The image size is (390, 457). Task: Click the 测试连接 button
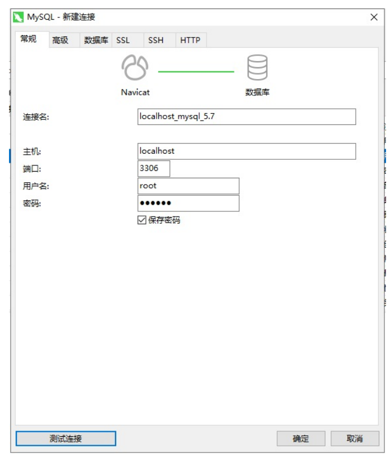pos(66,438)
